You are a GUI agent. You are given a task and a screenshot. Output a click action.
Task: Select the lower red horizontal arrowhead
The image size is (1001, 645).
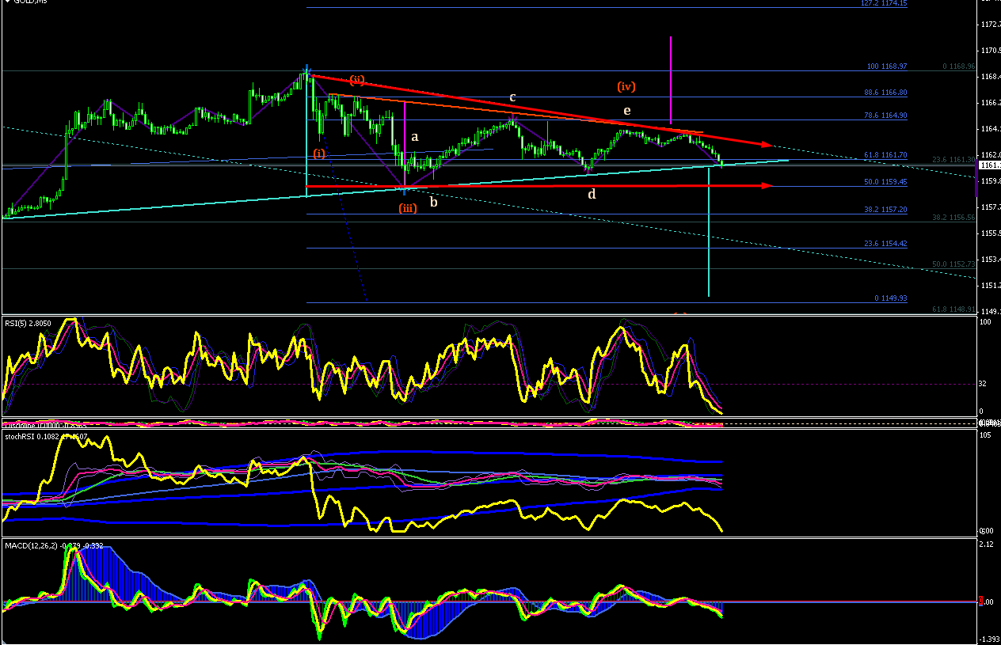click(x=767, y=186)
